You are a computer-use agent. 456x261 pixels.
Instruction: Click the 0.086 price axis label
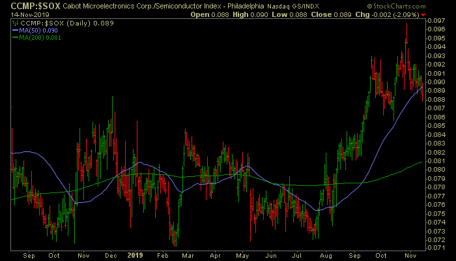[x=436, y=117]
